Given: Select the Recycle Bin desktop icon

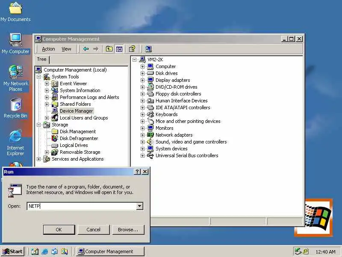Looking at the screenshot, I should coord(15,108).
